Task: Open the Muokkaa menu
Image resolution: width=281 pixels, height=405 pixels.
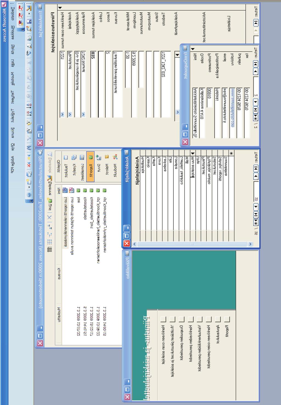Action: (13, 33)
